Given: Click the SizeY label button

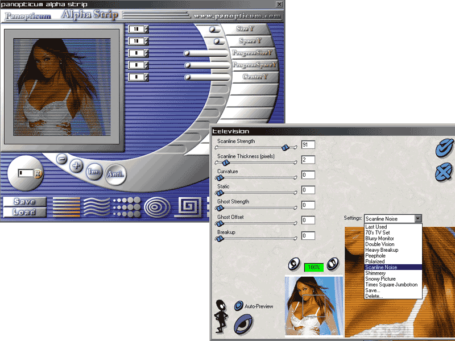Looking at the screenshot, I should [246, 29].
